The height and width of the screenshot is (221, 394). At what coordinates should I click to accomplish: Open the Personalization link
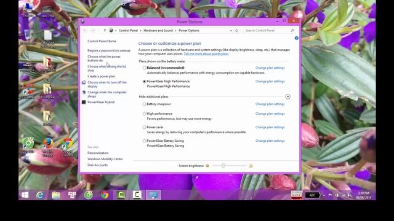[x=98, y=153]
